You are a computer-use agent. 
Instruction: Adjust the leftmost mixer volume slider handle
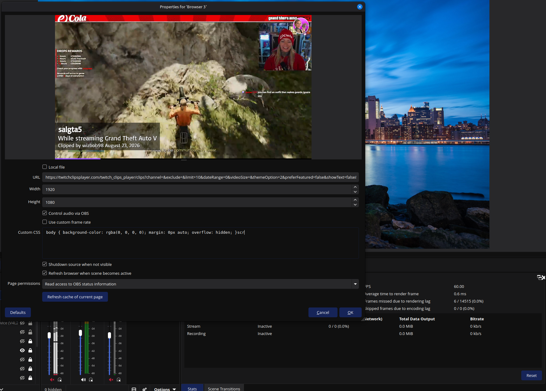point(49,335)
